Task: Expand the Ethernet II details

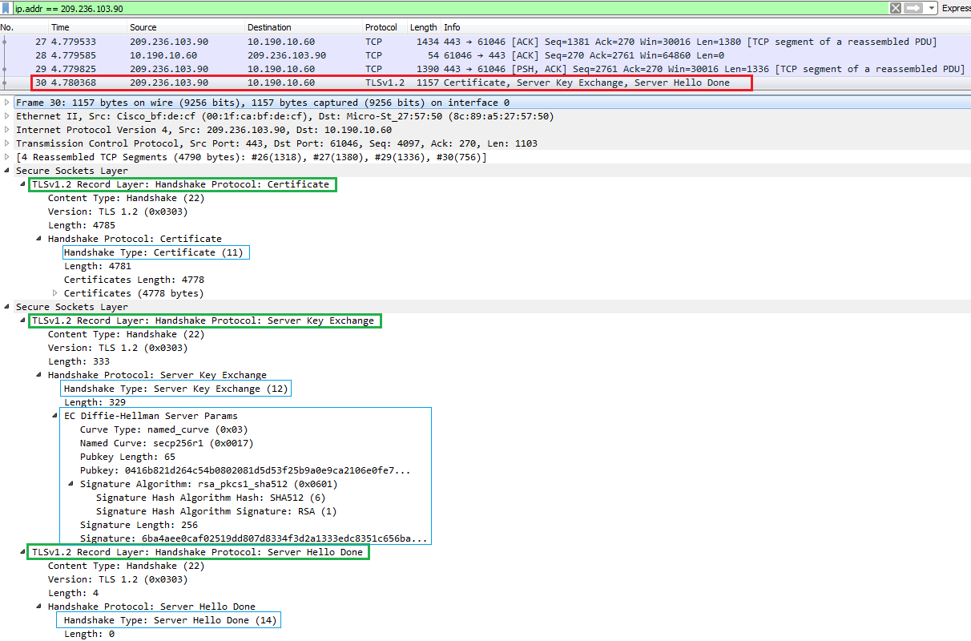Action: [6, 115]
